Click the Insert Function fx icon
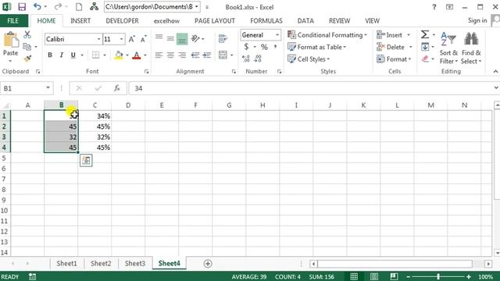Image resolution: width=500 pixels, height=281 pixels. [x=116, y=88]
